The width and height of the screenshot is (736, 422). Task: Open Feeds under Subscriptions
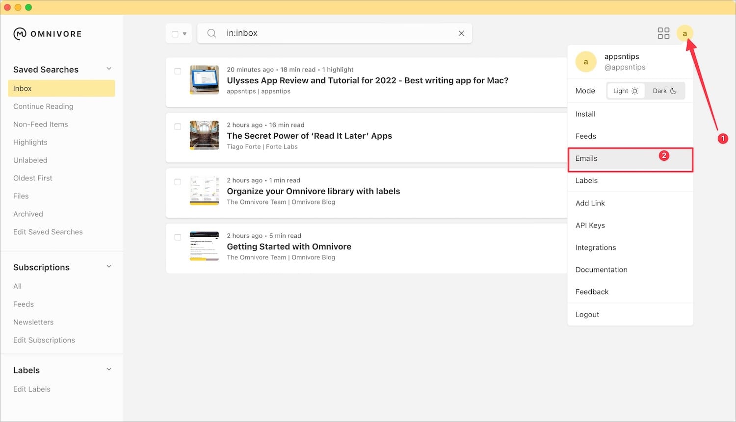24,304
